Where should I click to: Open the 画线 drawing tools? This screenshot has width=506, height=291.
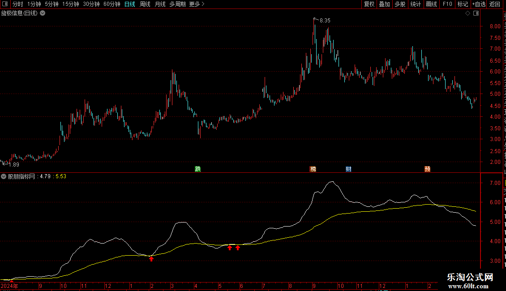pos(431,4)
